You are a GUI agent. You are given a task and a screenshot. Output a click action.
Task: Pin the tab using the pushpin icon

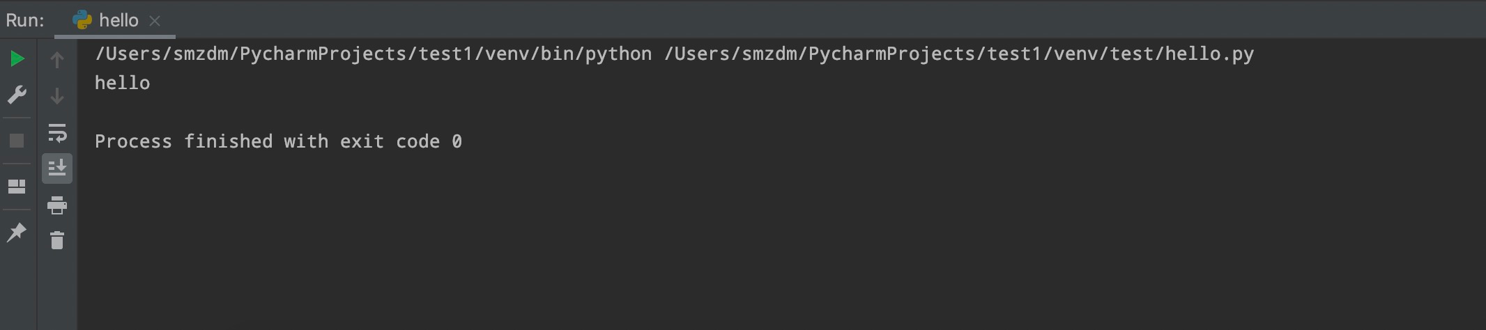tap(17, 232)
